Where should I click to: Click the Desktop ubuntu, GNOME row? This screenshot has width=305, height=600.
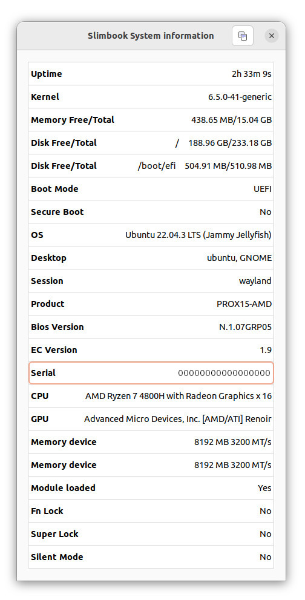click(151, 257)
